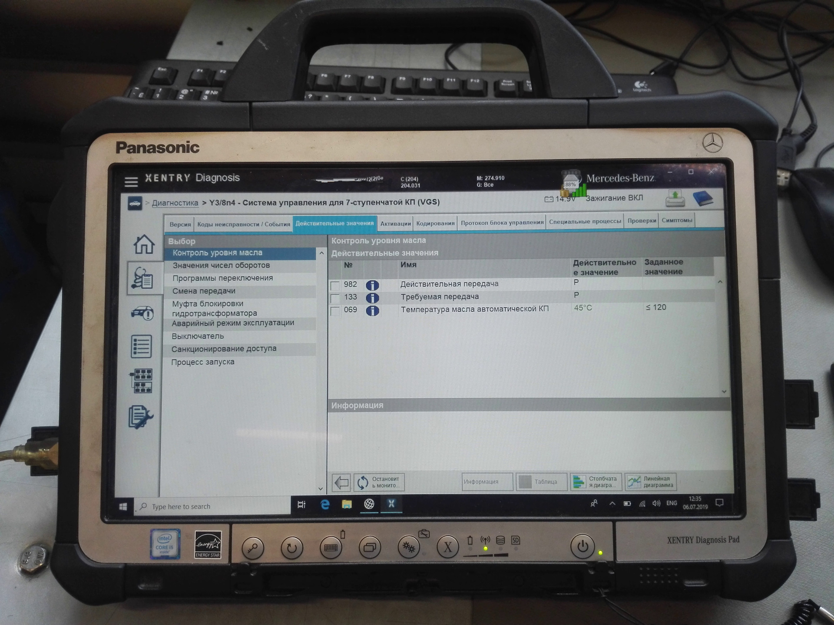Open Коды неисправности / События tab
The image size is (834, 625).
tap(244, 224)
